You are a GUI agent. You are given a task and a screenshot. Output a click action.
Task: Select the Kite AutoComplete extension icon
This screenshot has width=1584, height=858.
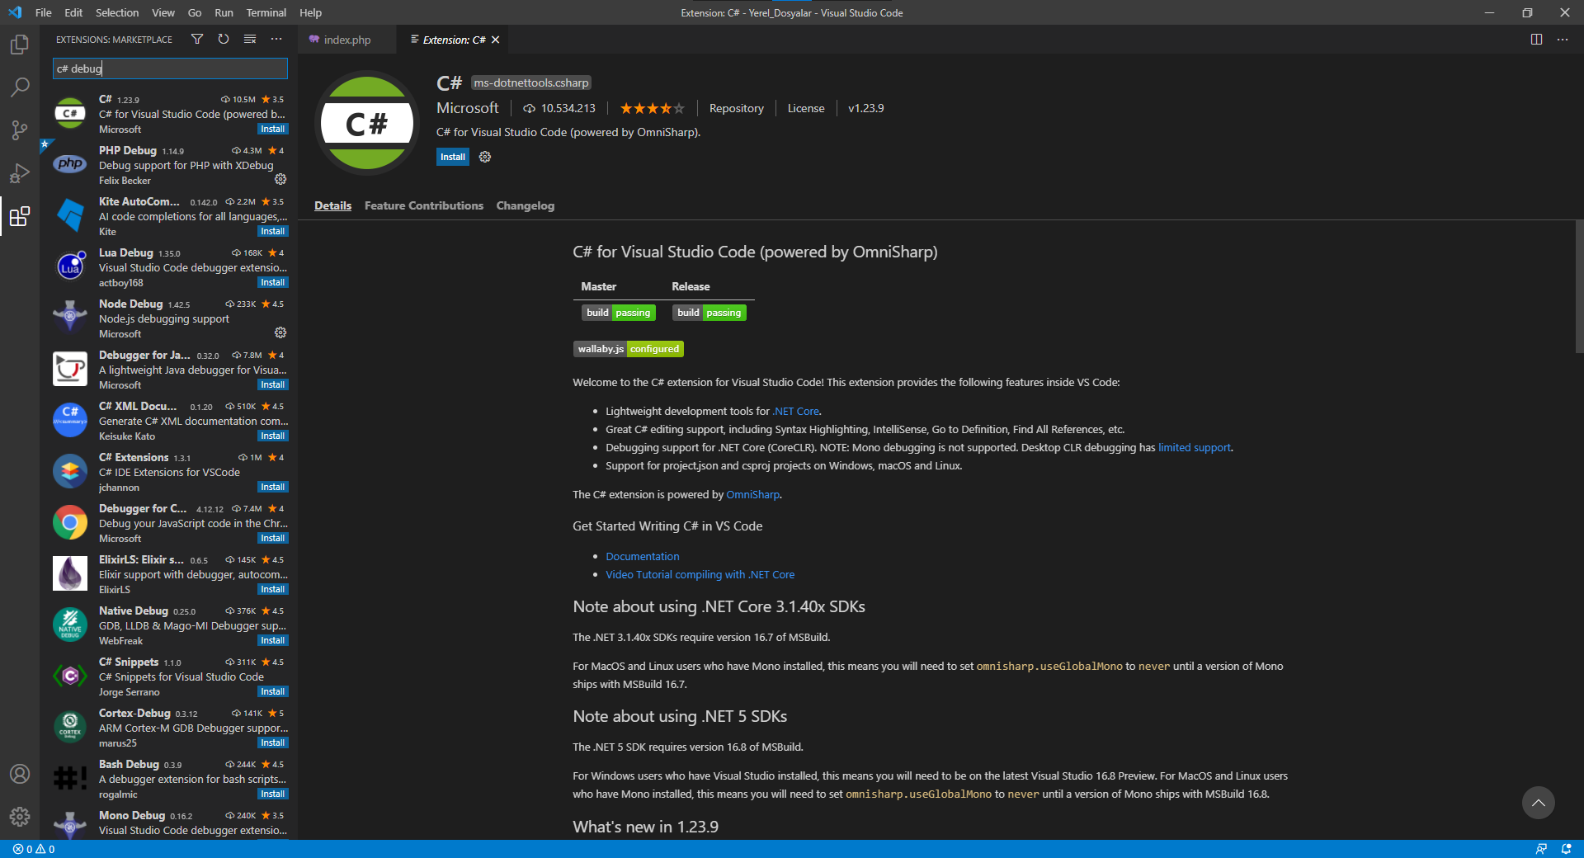pyautogui.click(x=70, y=215)
